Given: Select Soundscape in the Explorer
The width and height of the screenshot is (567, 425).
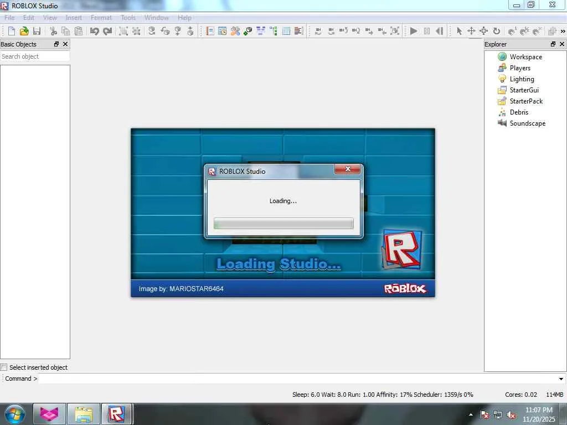Looking at the screenshot, I should (527, 123).
